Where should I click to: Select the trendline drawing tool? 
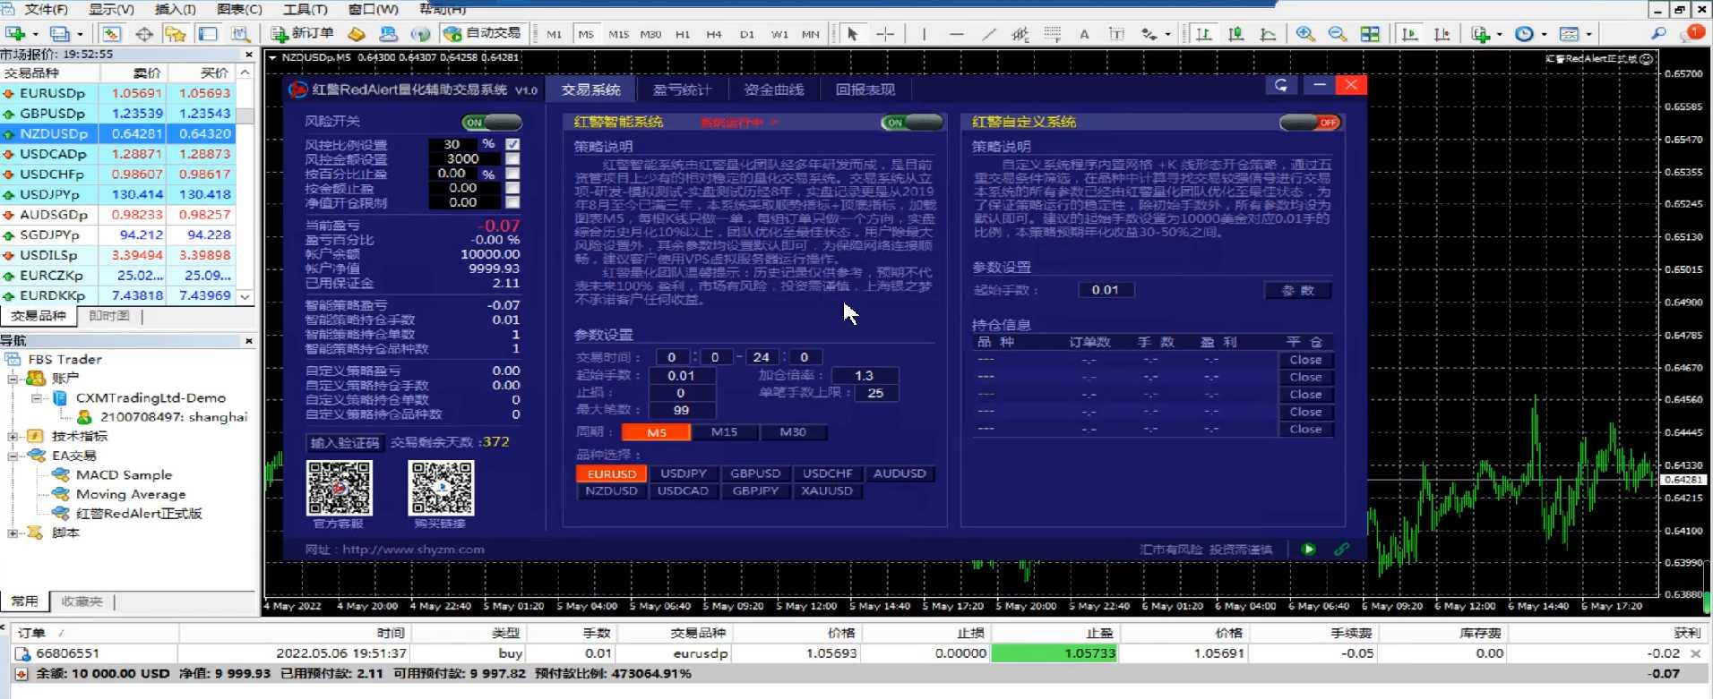click(988, 34)
